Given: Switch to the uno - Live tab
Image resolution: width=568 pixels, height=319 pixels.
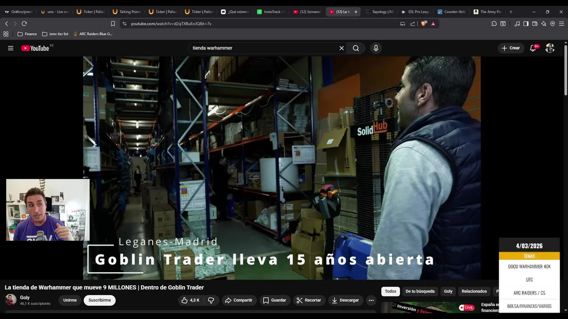Looking at the screenshot, I should pyautogui.click(x=55, y=12).
